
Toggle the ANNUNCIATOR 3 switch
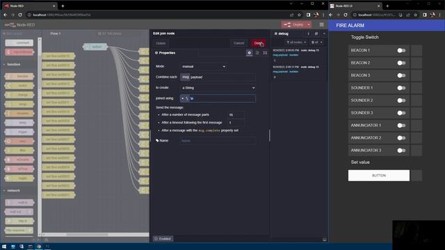pos(401,150)
